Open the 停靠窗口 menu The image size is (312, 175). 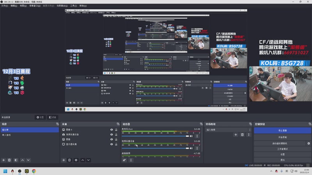coord(35,6)
